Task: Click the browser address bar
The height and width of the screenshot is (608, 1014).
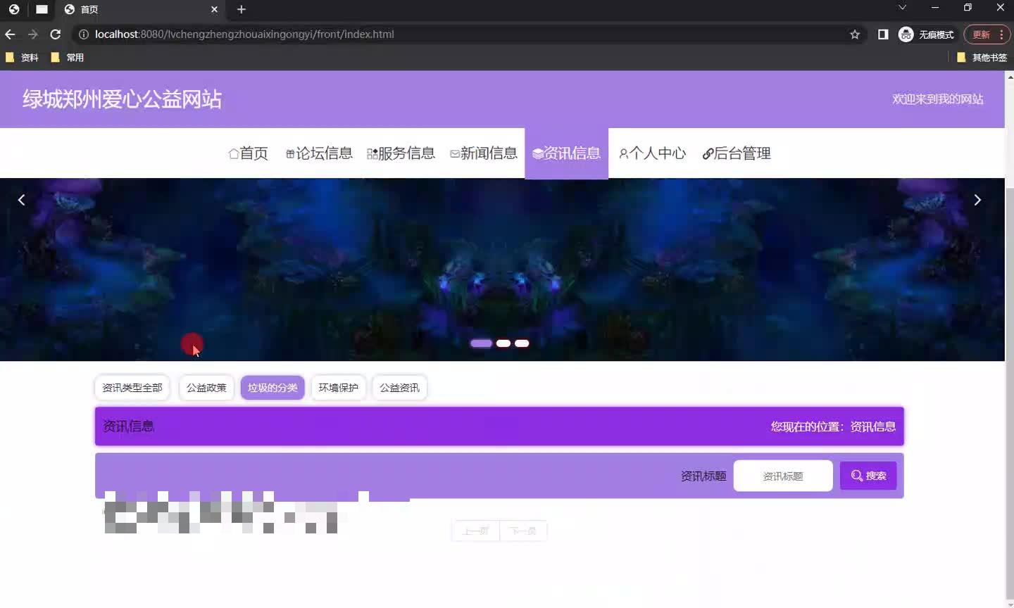Action: 465,34
